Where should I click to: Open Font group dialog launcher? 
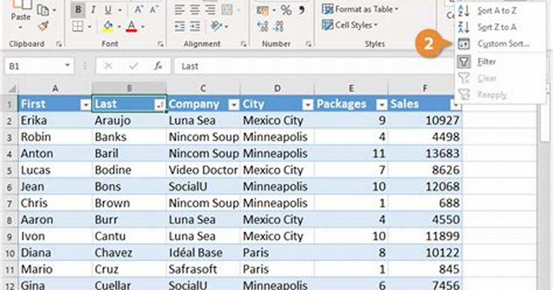point(160,44)
